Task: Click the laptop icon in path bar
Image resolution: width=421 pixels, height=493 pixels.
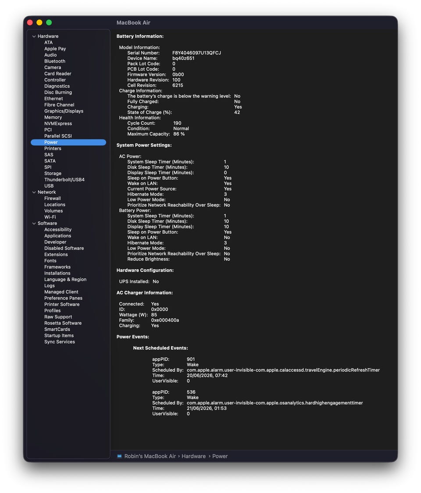Action: tap(119, 456)
